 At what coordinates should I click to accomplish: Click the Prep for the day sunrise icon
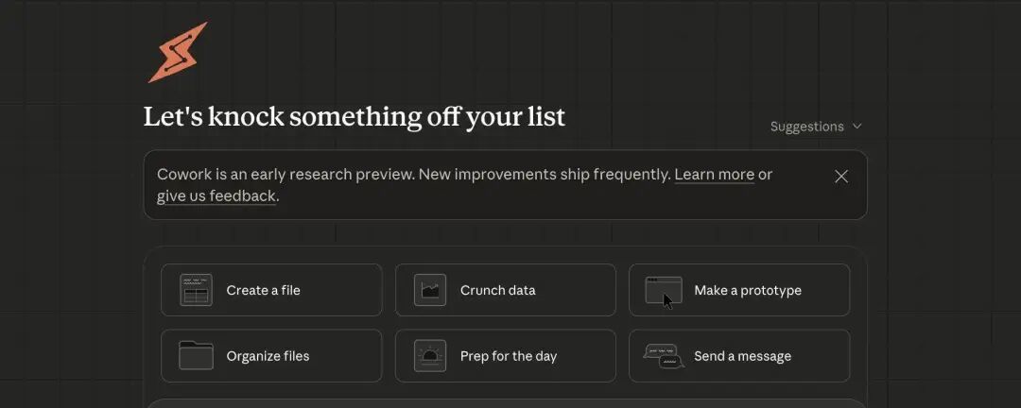pyautogui.click(x=430, y=356)
